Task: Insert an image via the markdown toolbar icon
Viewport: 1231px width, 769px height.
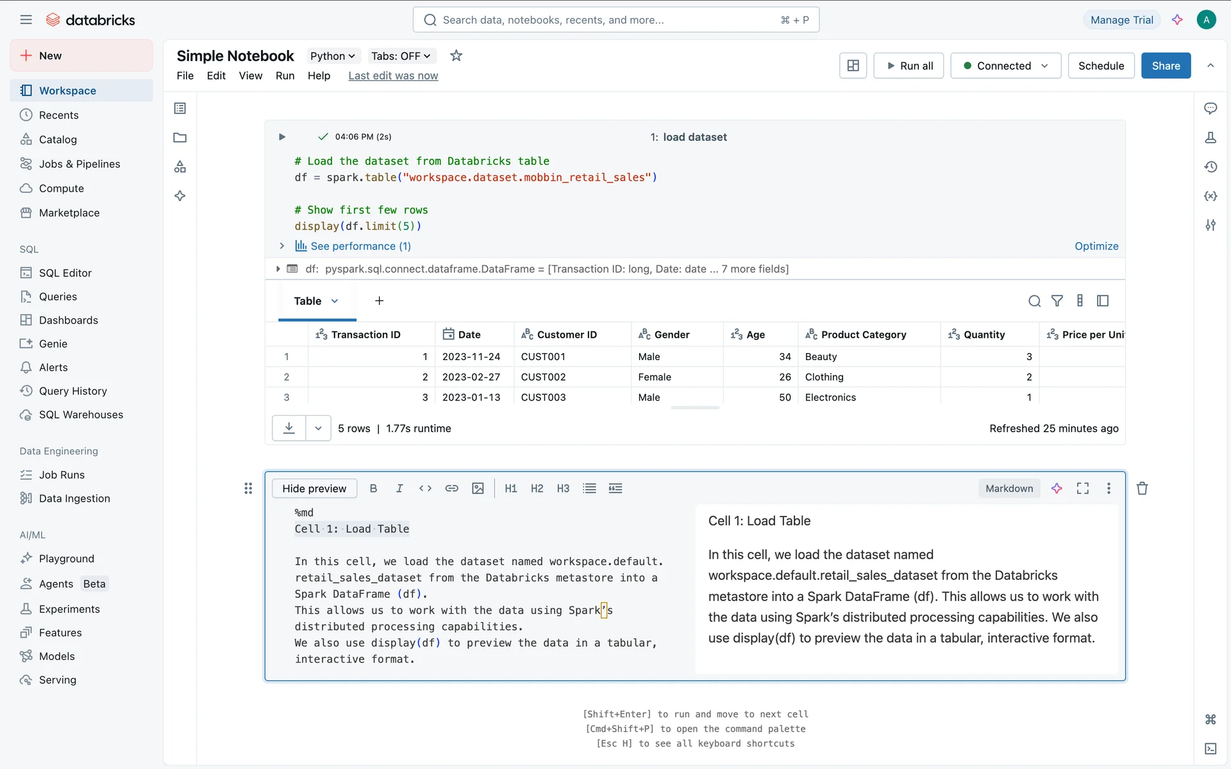Action: pyautogui.click(x=478, y=488)
